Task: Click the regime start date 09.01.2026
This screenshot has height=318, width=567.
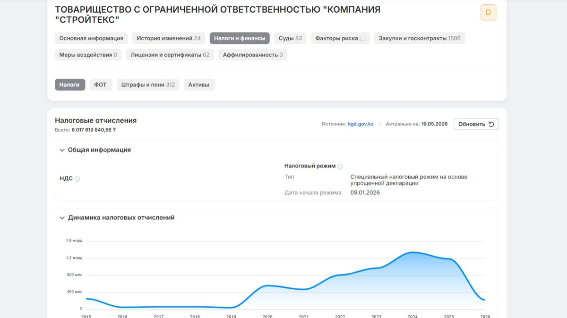Action: click(365, 192)
